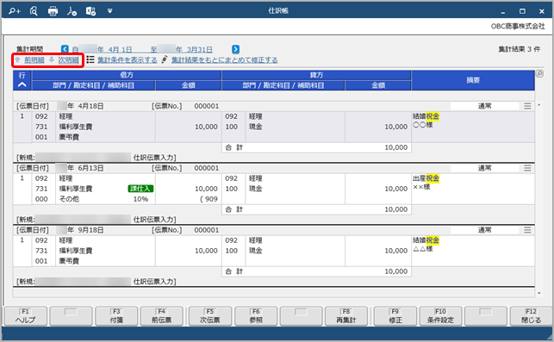The image size is (554, 342).
Task: Click the end date 3月31日 link
Action: 200,49
